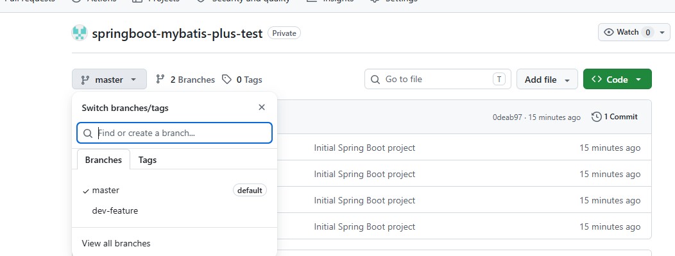The width and height of the screenshot is (675, 256).
Task: Click the default badge next to master
Action: (250, 190)
